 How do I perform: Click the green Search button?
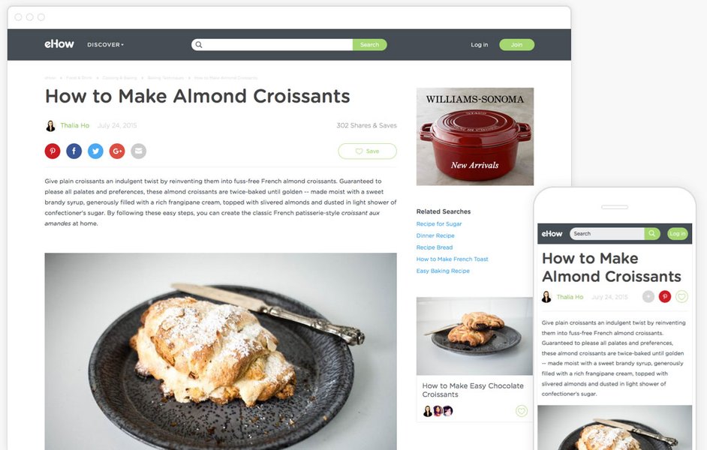pyautogui.click(x=370, y=44)
